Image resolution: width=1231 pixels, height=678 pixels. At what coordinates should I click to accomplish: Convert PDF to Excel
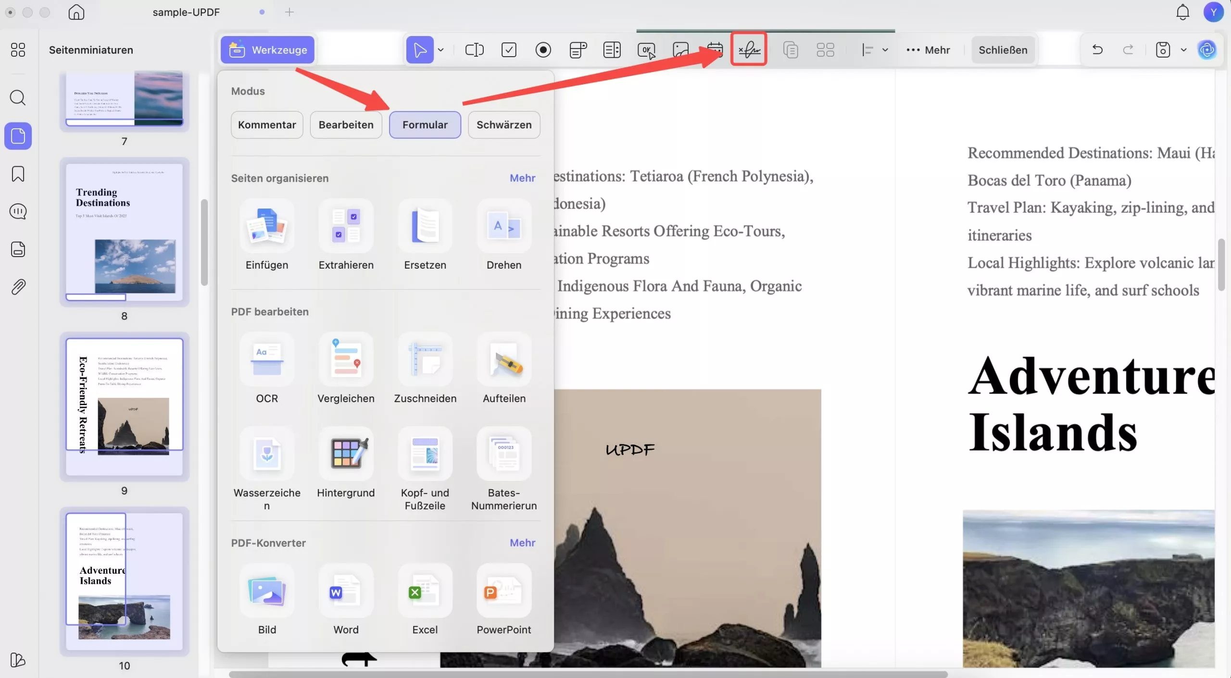tap(425, 600)
